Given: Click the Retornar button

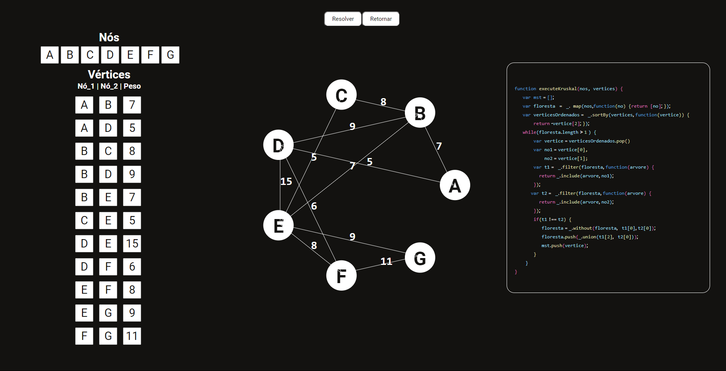Looking at the screenshot, I should tap(381, 19).
